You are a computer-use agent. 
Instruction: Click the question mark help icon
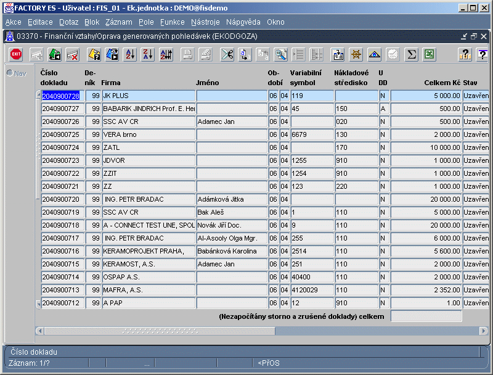pos(465,54)
